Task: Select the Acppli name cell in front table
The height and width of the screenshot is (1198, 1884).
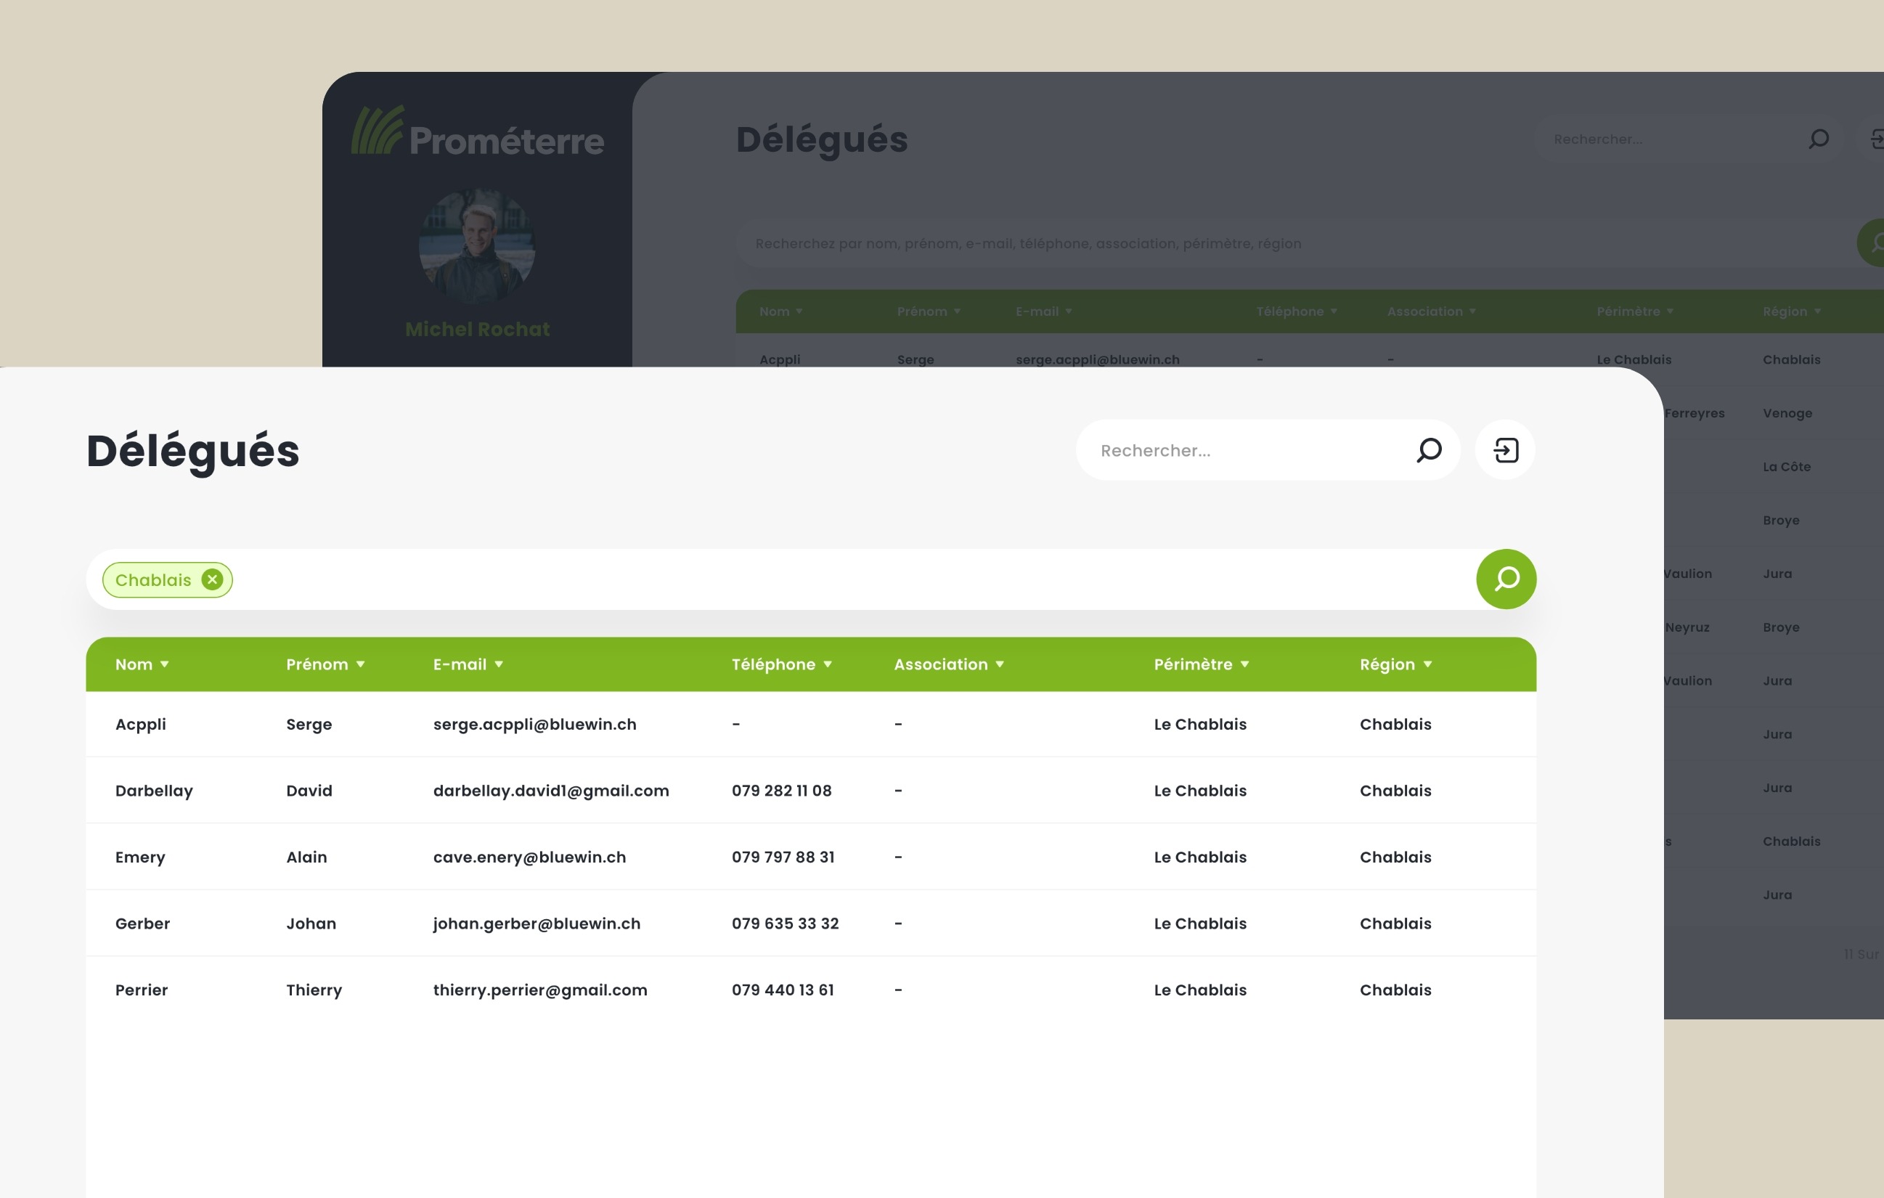Action: click(x=141, y=725)
